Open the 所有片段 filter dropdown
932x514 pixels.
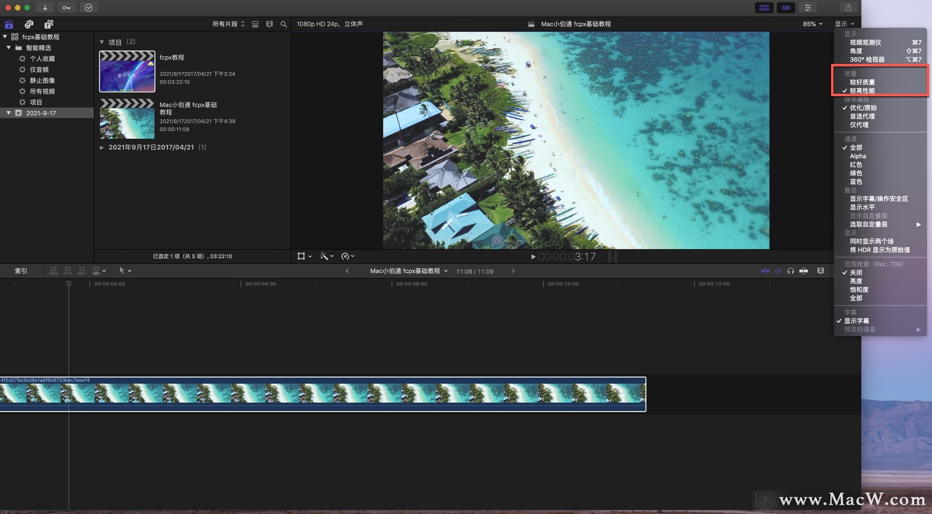click(228, 24)
